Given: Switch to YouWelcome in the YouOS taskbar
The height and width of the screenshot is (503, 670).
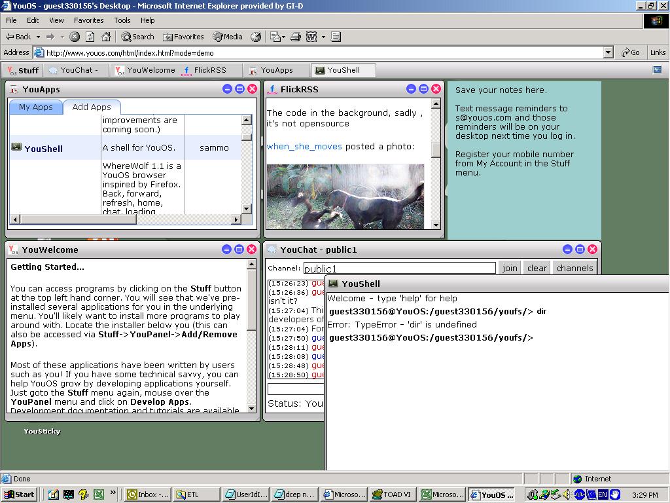Looking at the screenshot, I should point(145,70).
